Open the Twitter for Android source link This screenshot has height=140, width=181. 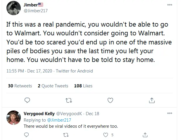point(74,71)
